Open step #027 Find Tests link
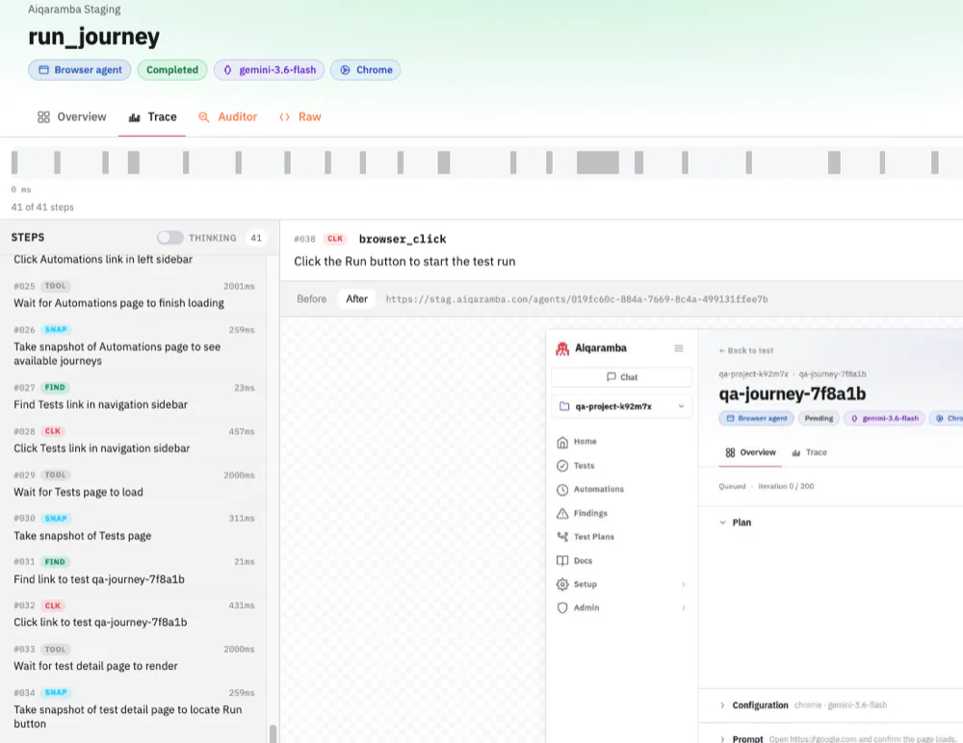The image size is (963, 743). tap(134, 397)
